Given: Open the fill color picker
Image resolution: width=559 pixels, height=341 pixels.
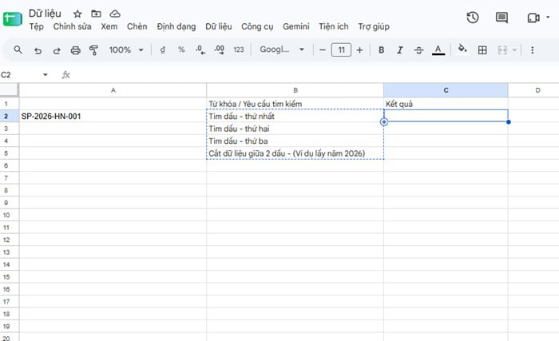Looking at the screenshot, I should pyautogui.click(x=462, y=49).
